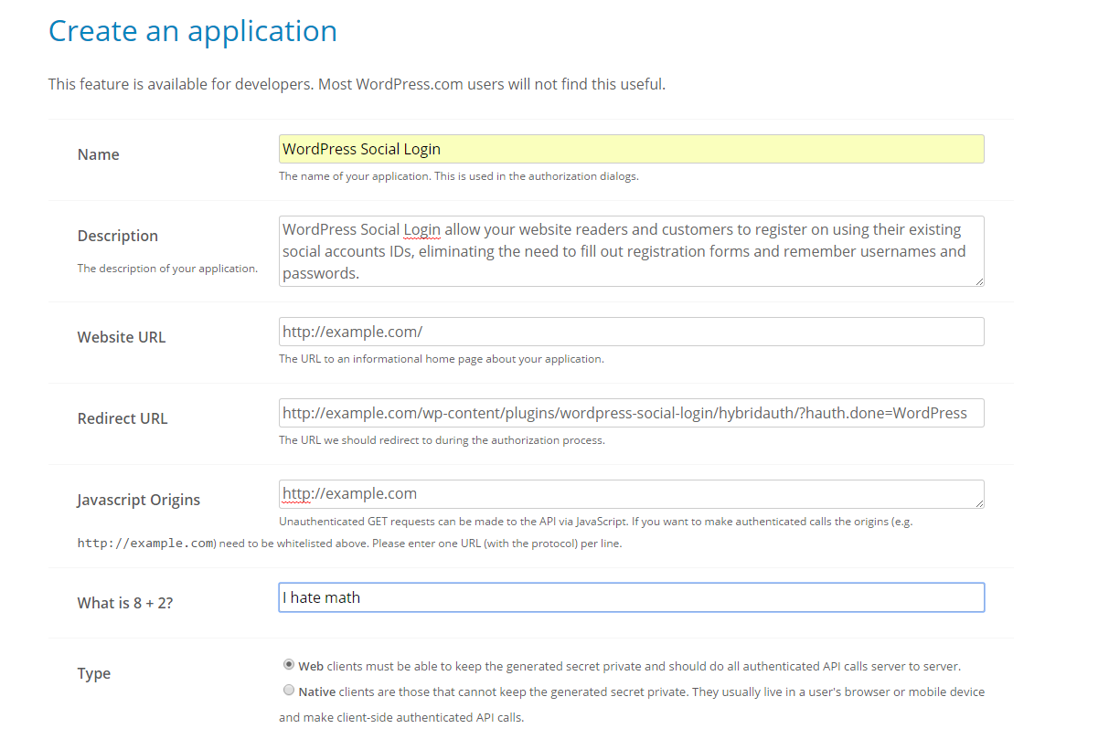Click the Name input field

631,149
